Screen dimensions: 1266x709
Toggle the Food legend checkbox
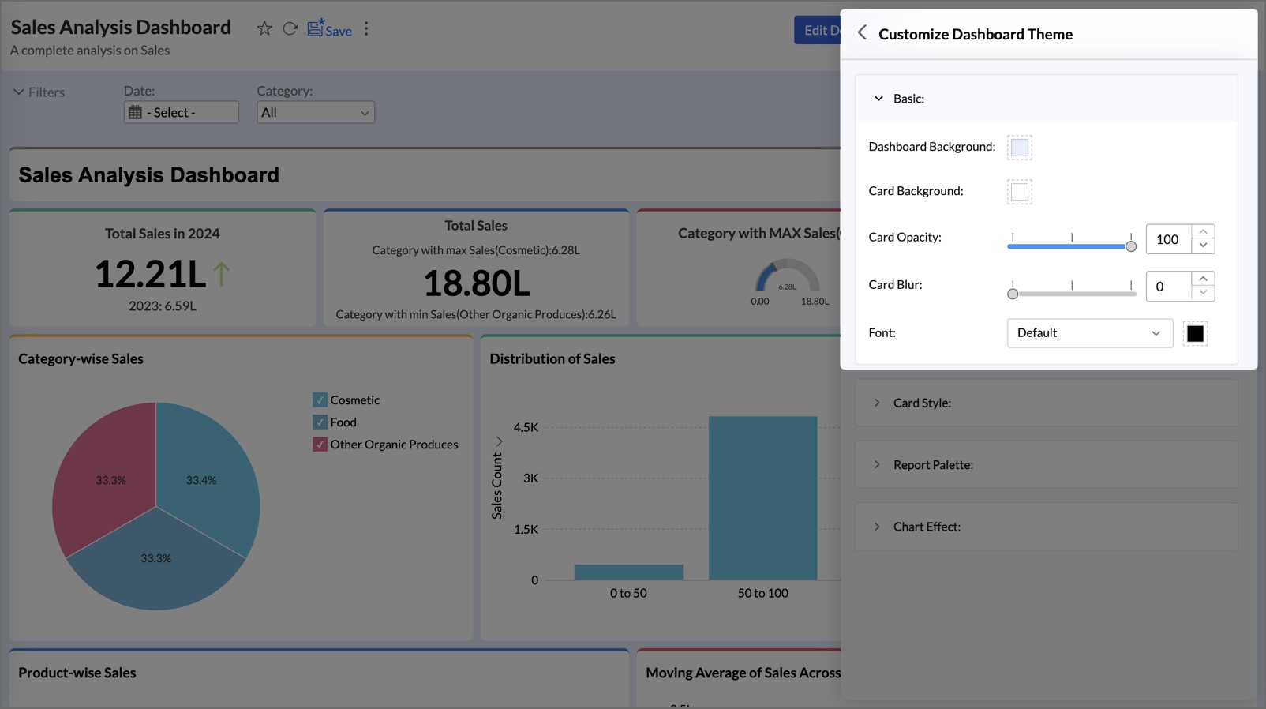pos(320,422)
